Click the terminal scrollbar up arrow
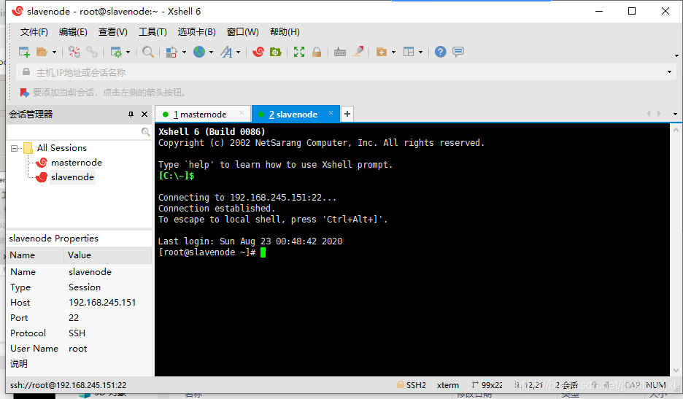Image resolution: width=683 pixels, height=399 pixels. click(x=676, y=130)
